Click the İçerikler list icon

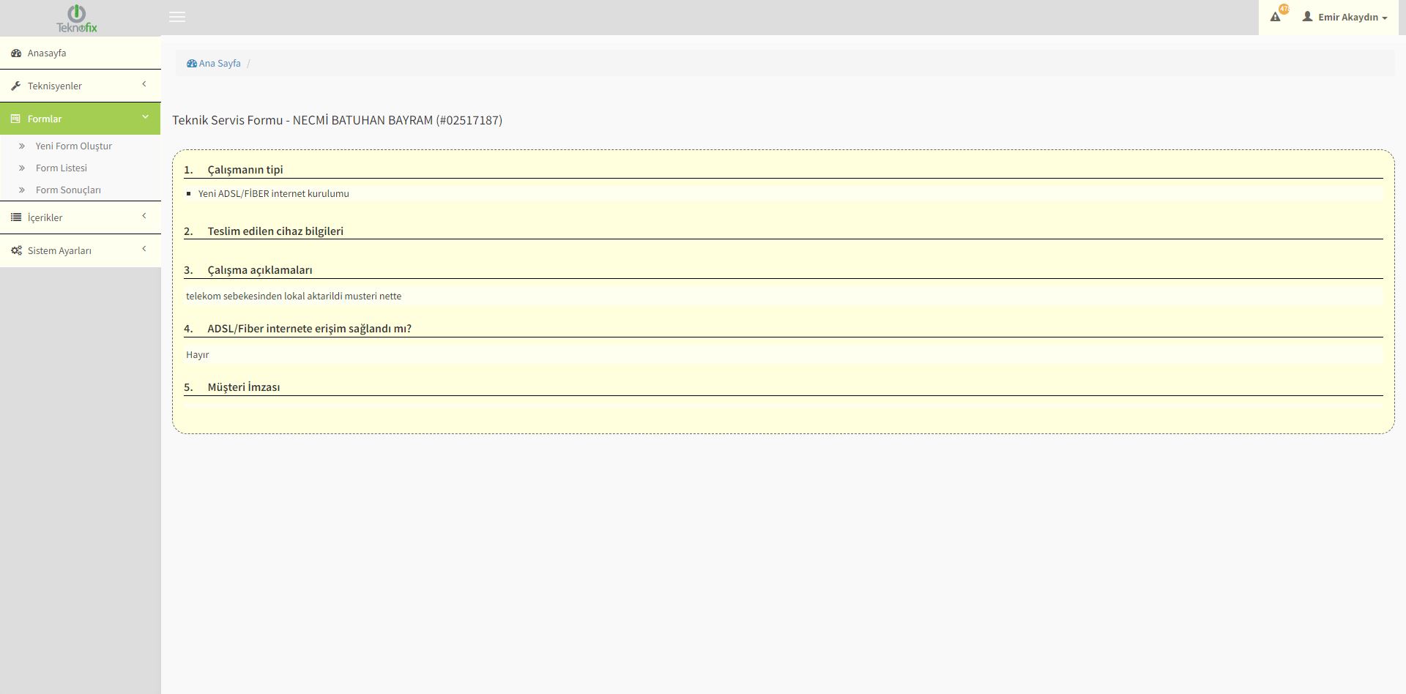point(16,217)
